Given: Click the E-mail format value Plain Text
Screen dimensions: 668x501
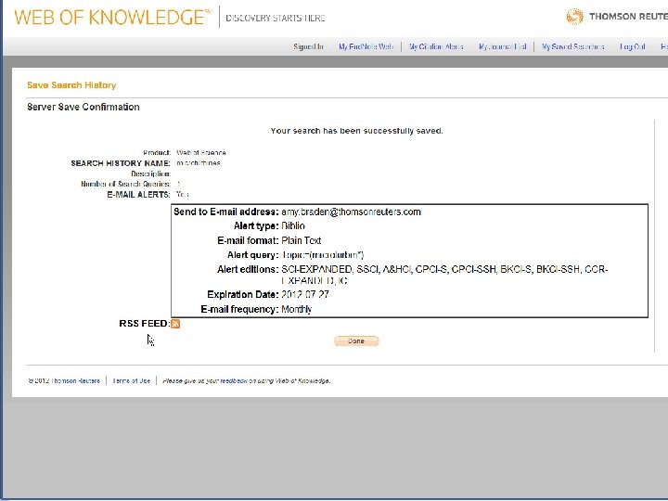Looking at the screenshot, I should pyautogui.click(x=302, y=240).
